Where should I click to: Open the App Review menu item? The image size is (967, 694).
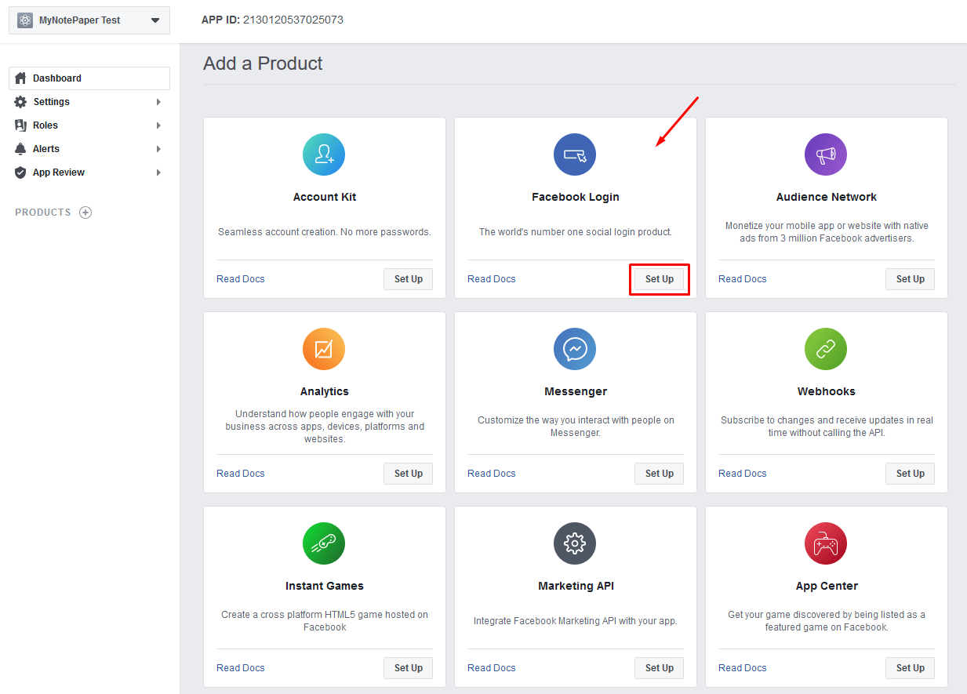pos(89,173)
